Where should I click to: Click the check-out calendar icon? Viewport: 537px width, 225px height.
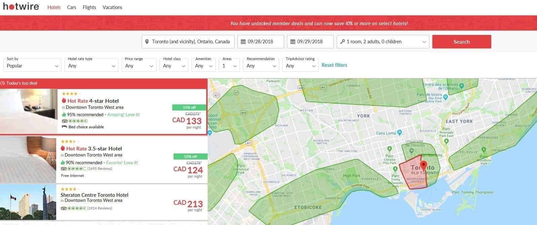point(293,42)
